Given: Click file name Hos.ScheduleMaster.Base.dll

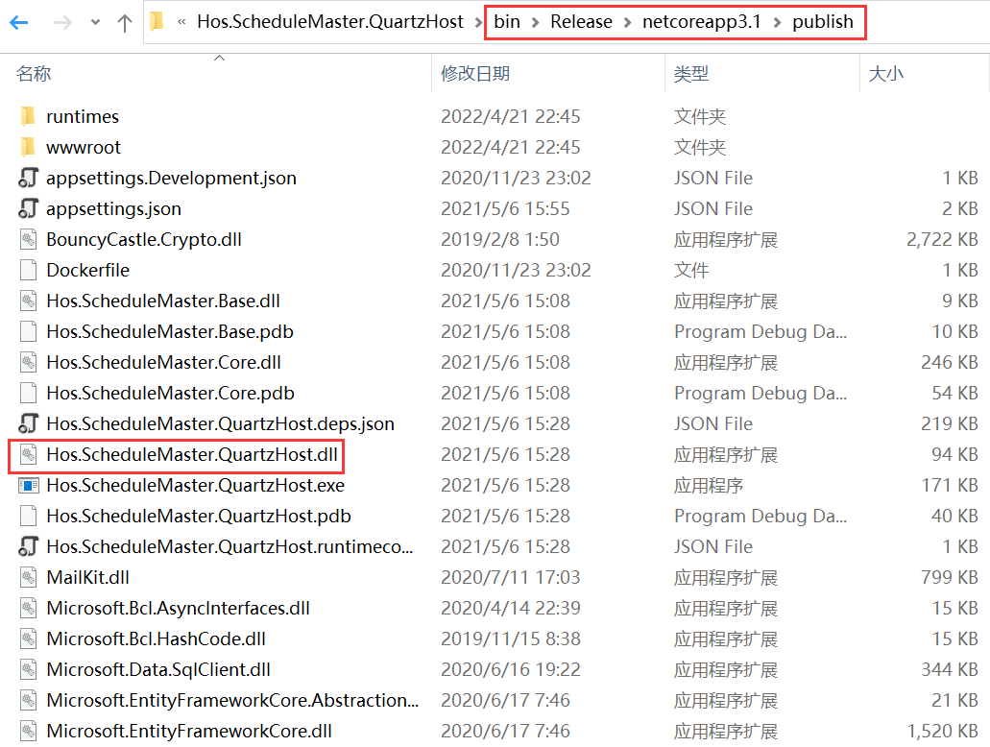Looking at the screenshot, I should 163,301.
